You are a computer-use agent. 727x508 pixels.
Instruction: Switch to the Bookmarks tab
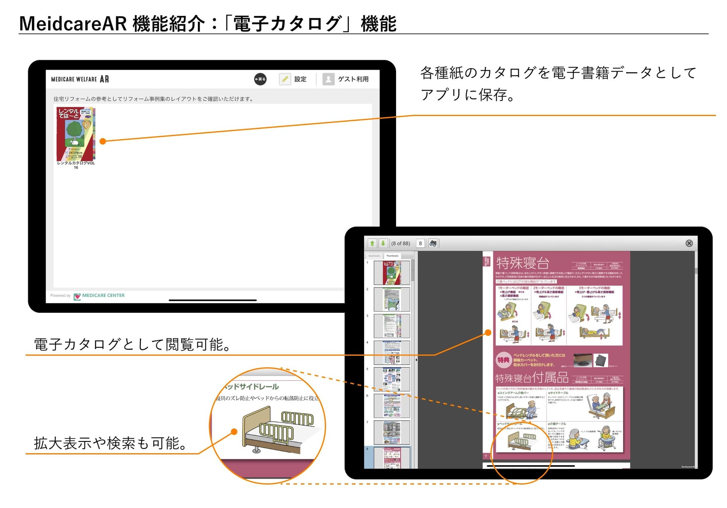[x=374, y=256]
